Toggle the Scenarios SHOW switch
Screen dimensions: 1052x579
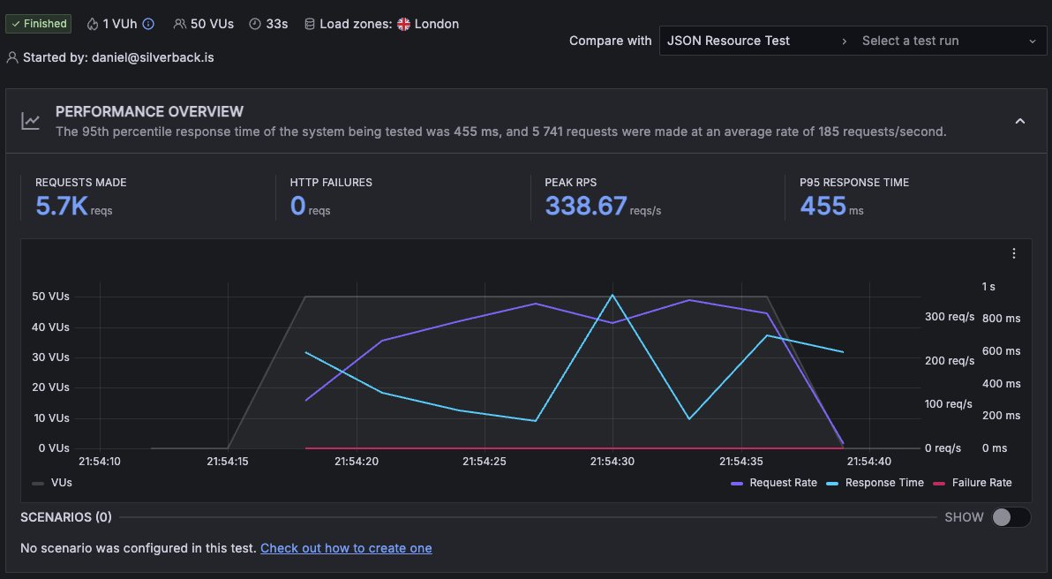click(1011, 517)
